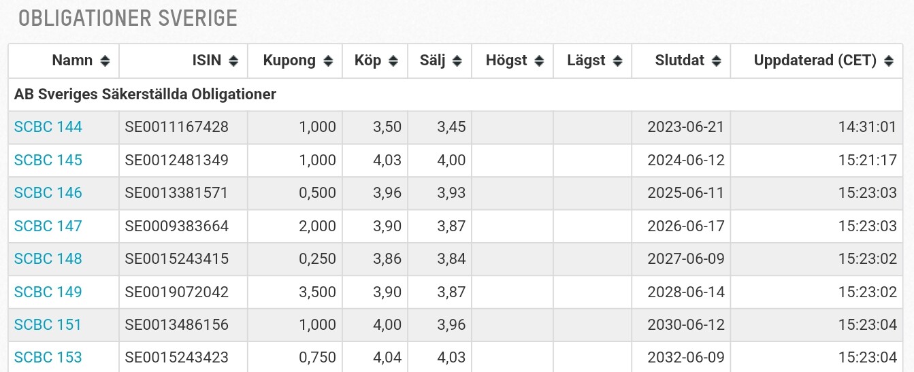The height and width of the screenshot is (372, 914).
Task: Open the SCBC 144 bond link
Action: pyautogui.click(x=48, y=127)
